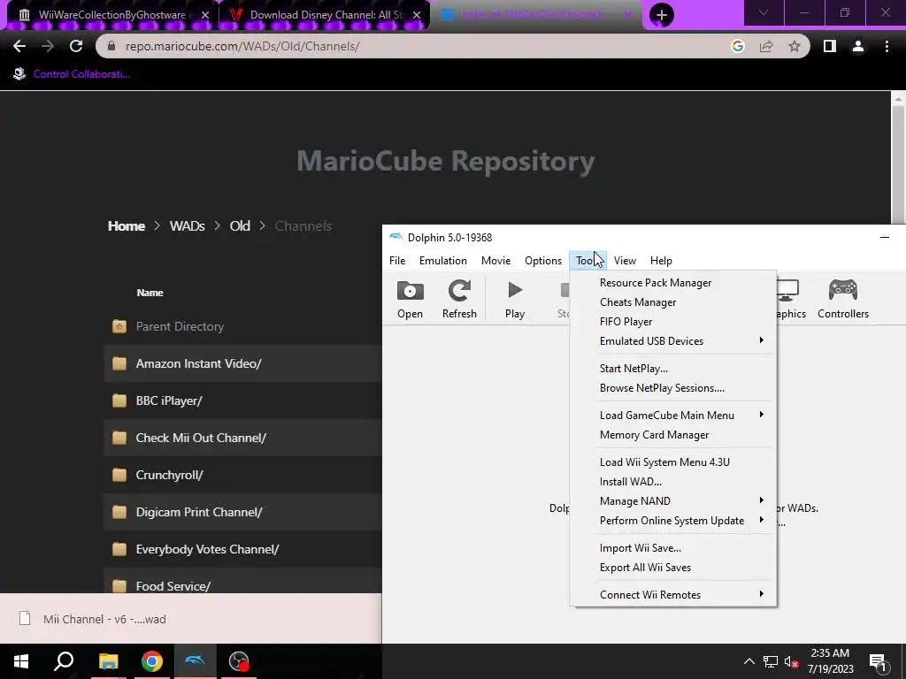Click the share page icon in address bar
906x679 pixels.
click(766, 46)
